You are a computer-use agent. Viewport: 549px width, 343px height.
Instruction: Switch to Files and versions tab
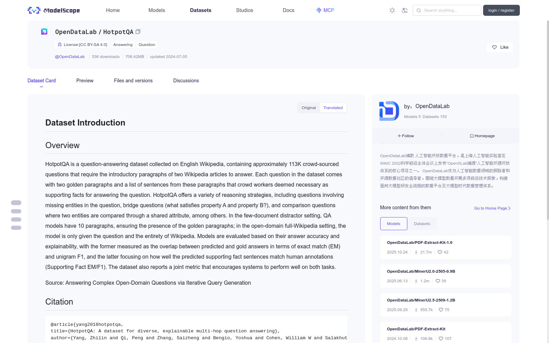(x=133, y=81)
